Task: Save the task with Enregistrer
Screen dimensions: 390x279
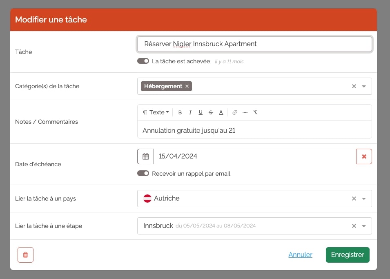Action: (348, 255)
